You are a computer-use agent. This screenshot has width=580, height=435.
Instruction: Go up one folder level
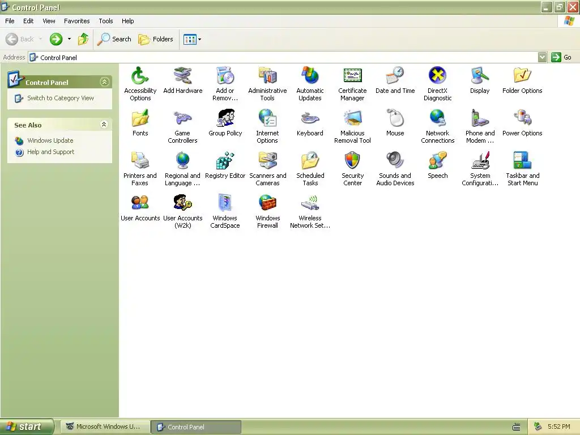pyautogui.click(x=84, y=39)
